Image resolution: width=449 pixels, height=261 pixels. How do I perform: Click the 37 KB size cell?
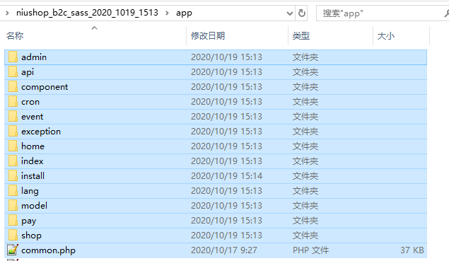(x=412, y=250)
